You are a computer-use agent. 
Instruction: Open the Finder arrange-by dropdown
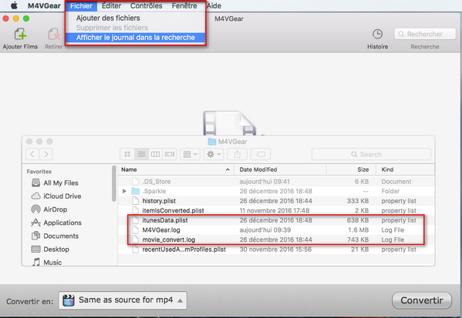[x=190, y=154]
